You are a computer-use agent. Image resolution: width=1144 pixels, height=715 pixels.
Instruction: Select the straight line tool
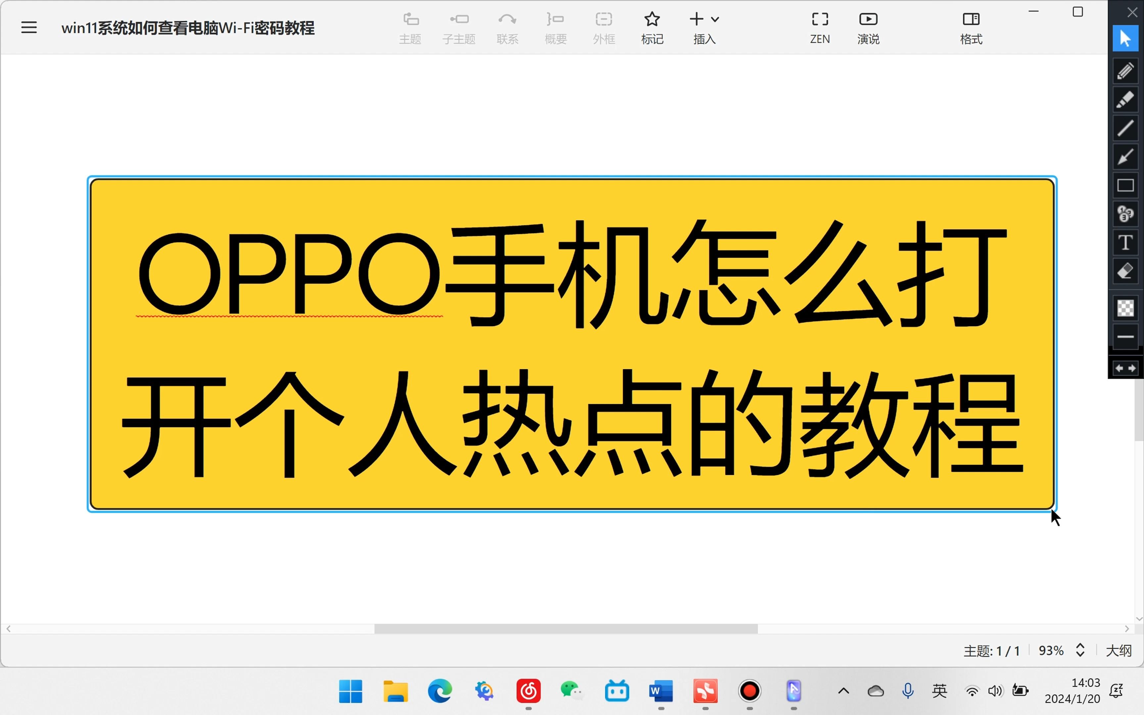click(1125, 128)
